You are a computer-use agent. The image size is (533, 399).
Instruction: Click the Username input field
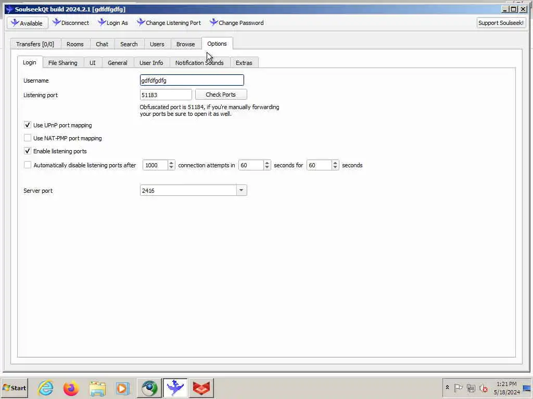coord(192,81)
